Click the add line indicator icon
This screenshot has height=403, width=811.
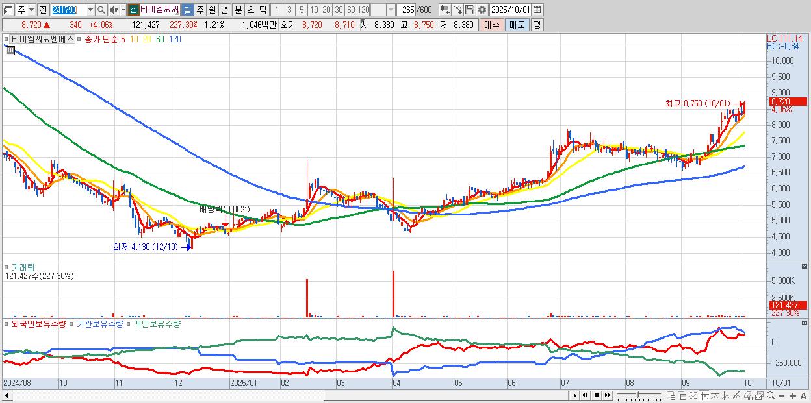[x=457, y=10]
